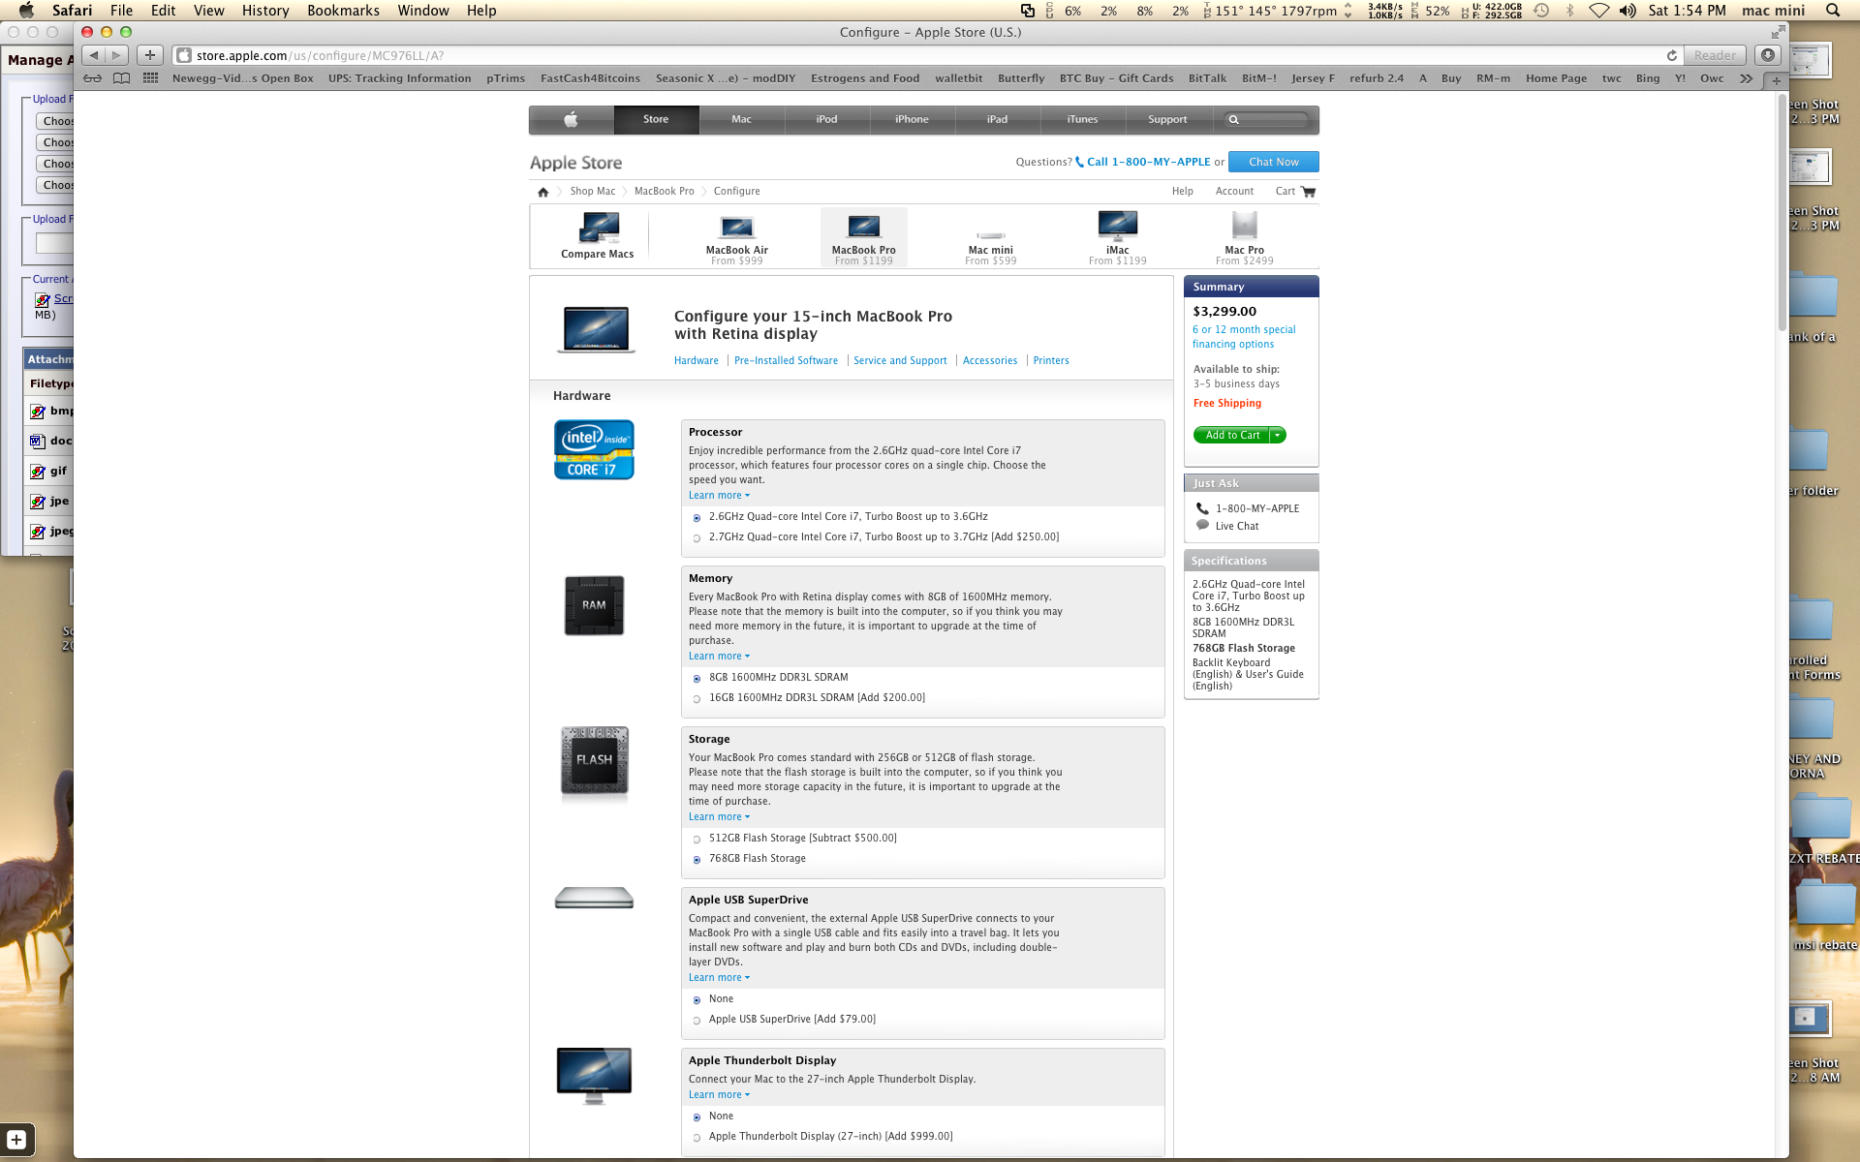The width and height of the screenshot is (1860, 1162).
Task: Select 2.6GHz Quad-core processor option
Action: pyautogui.click(x=697, y=518)
